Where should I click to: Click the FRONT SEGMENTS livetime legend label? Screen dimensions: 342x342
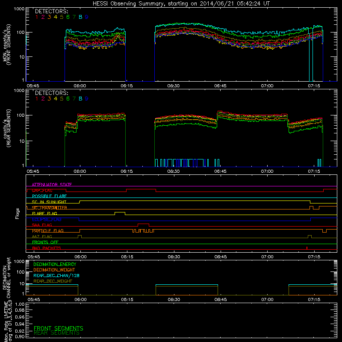pyautogui.click(x=59, y=328)
